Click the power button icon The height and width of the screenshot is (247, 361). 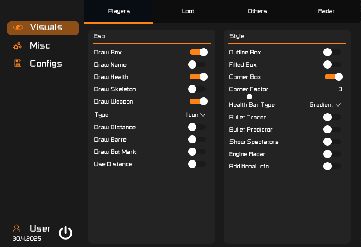pyautogui.click(x=66, y=232)
